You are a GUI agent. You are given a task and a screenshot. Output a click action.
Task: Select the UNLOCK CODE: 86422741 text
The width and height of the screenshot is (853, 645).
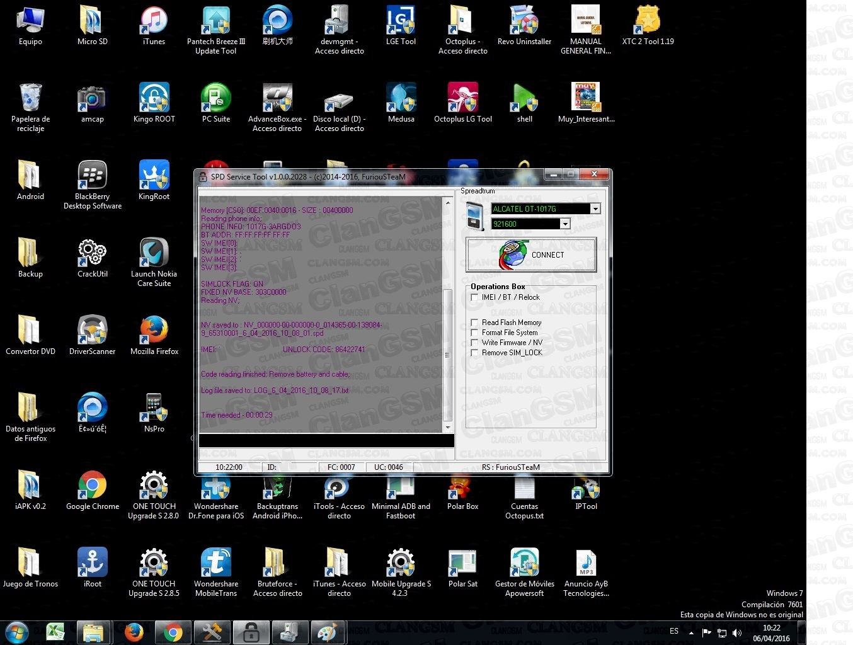pos(324,350)
